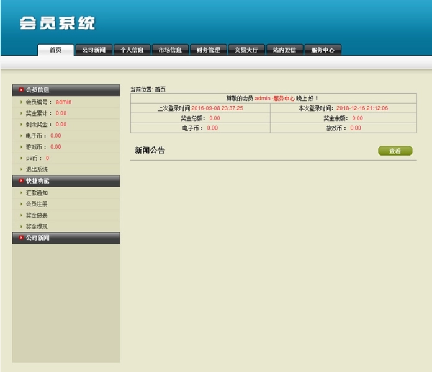The height and width of the screenshot is (372, 432).
Task: Click 退出系统 in the sidebar
Action: pyautogui.click(x=37, y=169)
